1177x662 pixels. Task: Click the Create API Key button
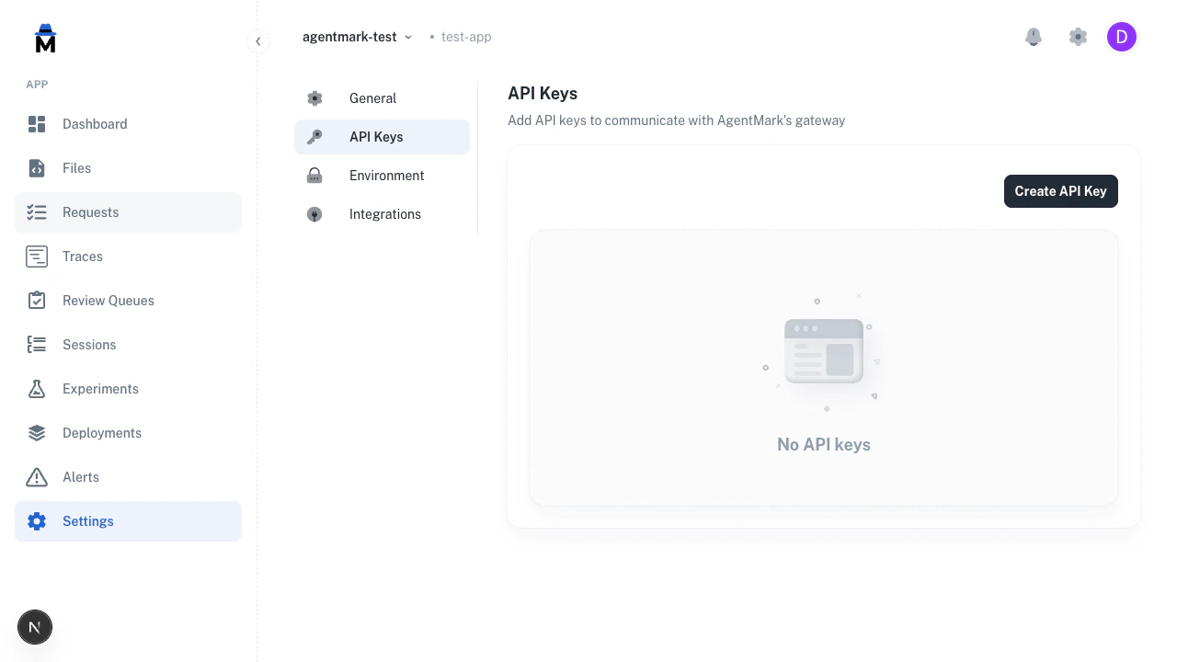click(x=1060, y=191)
